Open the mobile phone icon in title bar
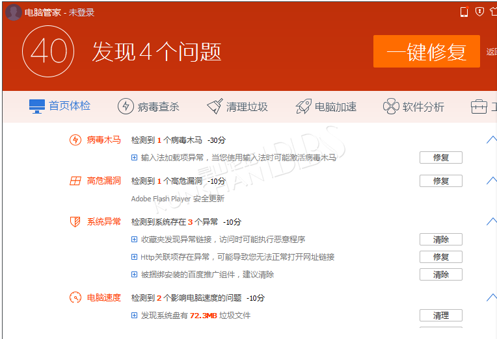 (x=464, y=12)
